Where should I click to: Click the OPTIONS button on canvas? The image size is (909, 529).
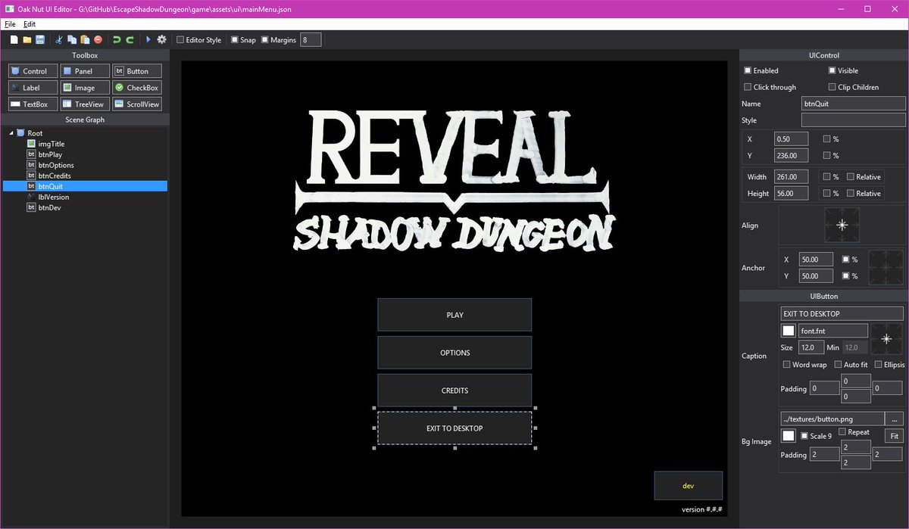[454, 353]
